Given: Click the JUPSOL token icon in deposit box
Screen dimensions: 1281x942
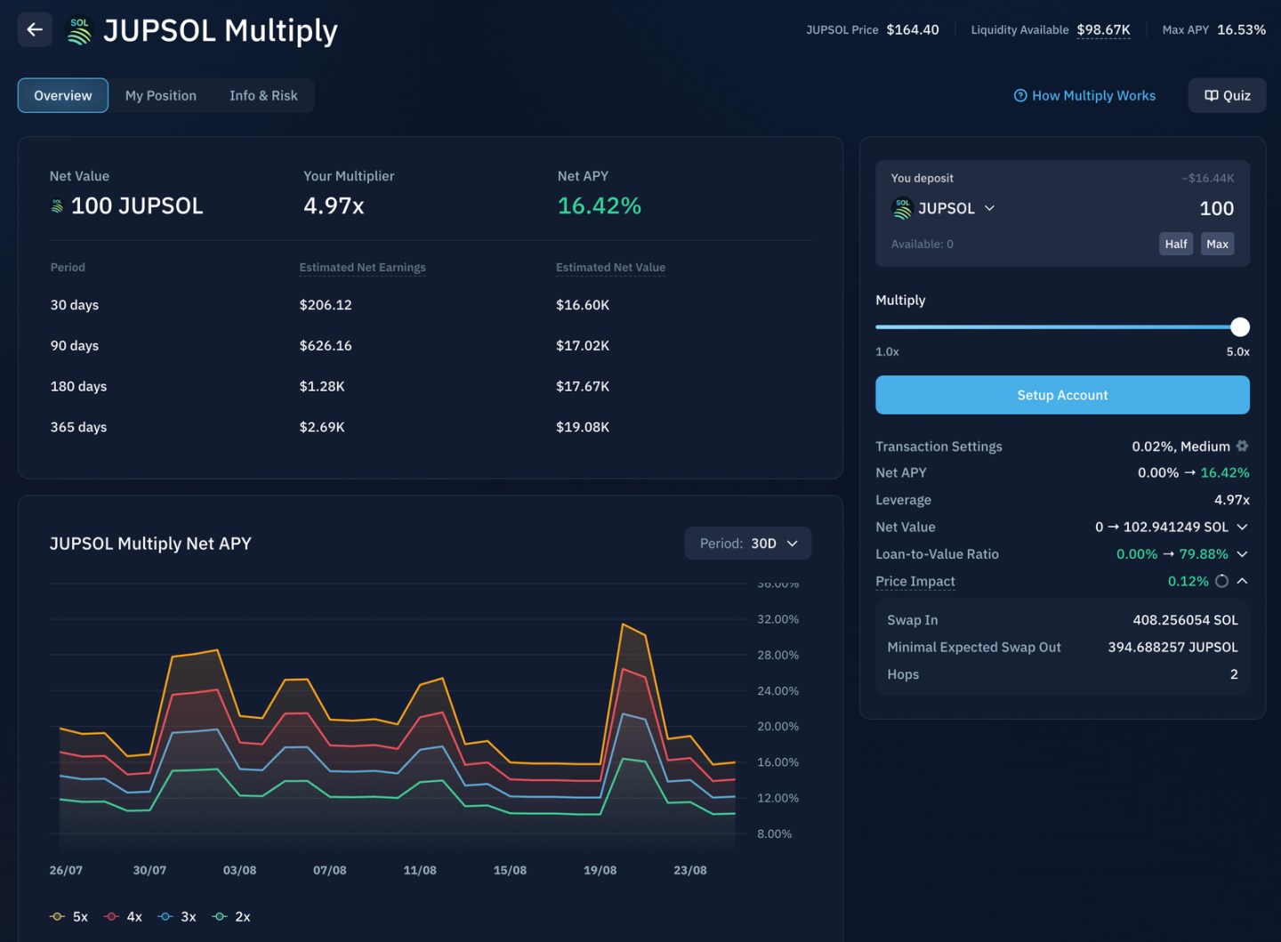Looking at the screenshot, I should pos(902,208).
